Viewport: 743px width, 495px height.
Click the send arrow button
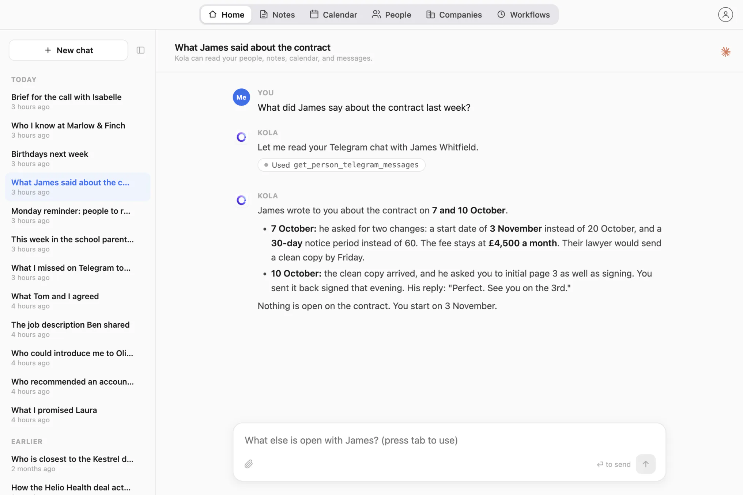[x=645, y=464]
